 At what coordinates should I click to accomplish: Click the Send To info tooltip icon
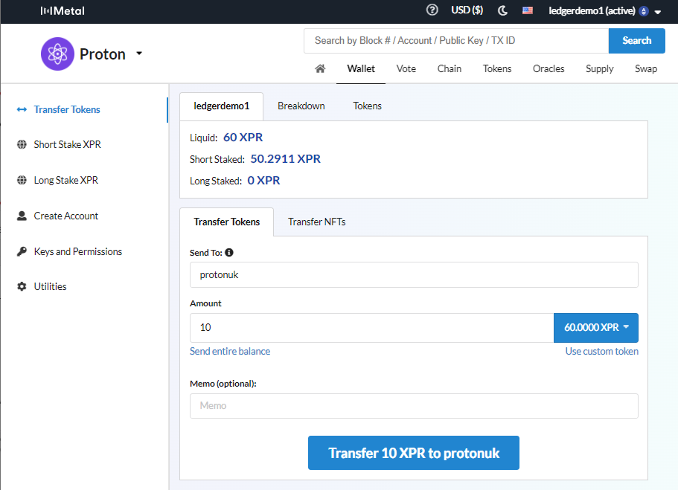(230, 252)
